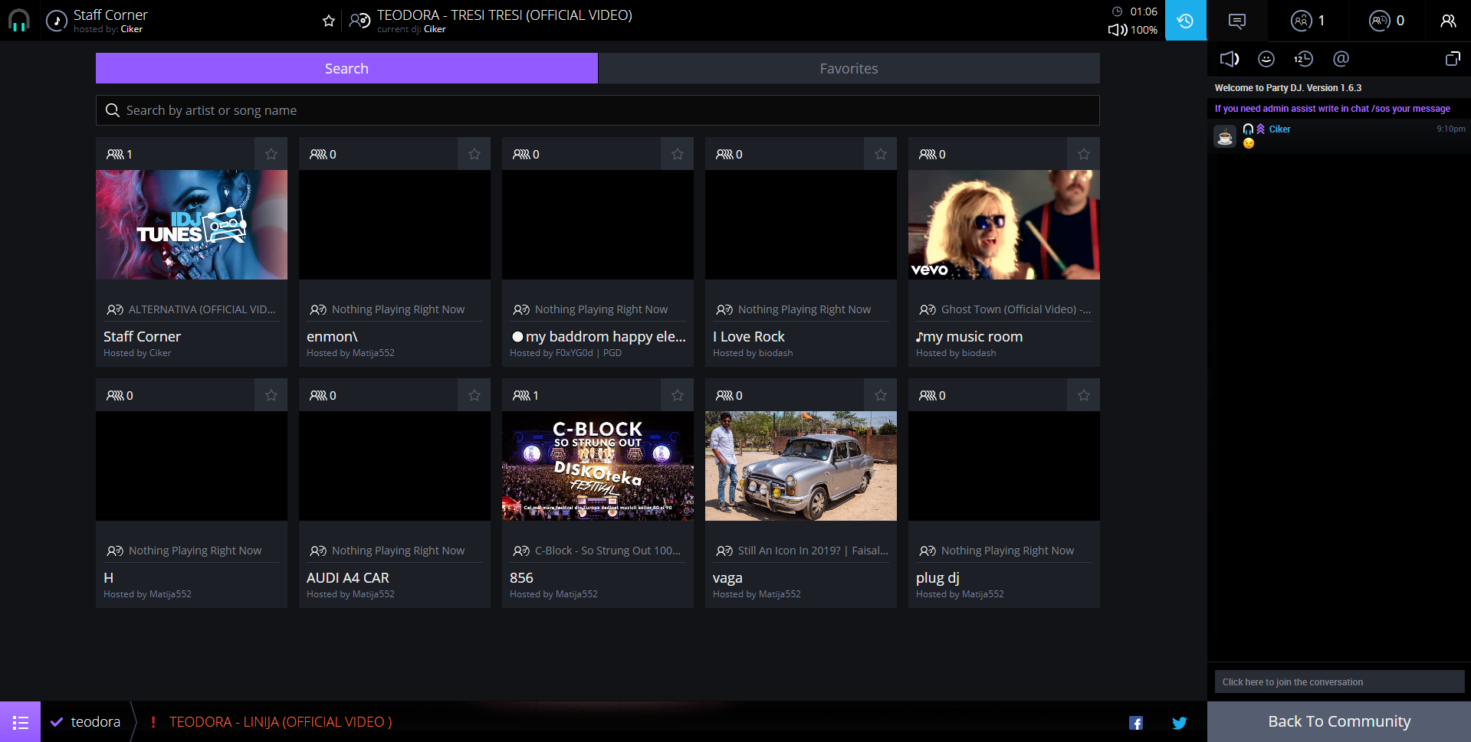Join the I Love Rock room

click(749, 336)
